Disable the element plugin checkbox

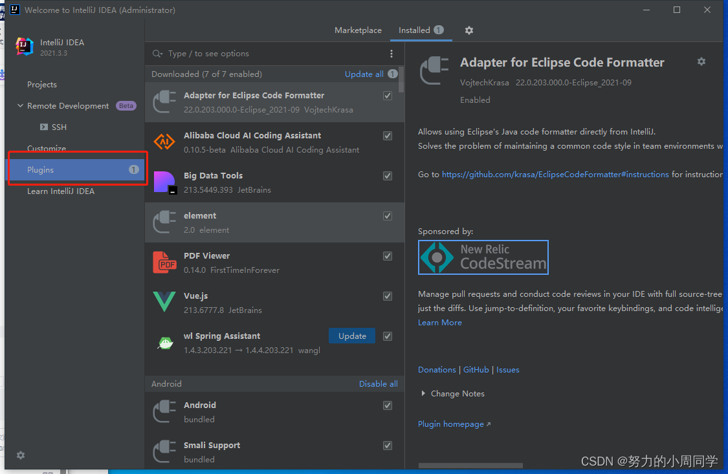[387, 216]
